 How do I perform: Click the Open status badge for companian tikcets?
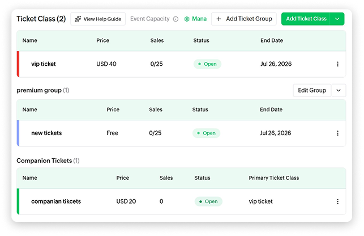coord(208,201)
